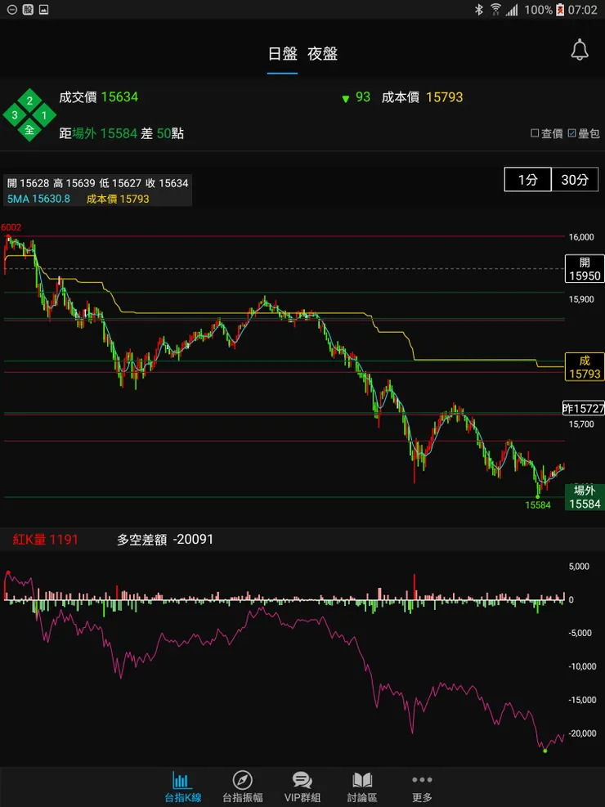605x807 pixels.
Task: Tap the 5MA 15630.8 indicator text
Action: point(38,199)
